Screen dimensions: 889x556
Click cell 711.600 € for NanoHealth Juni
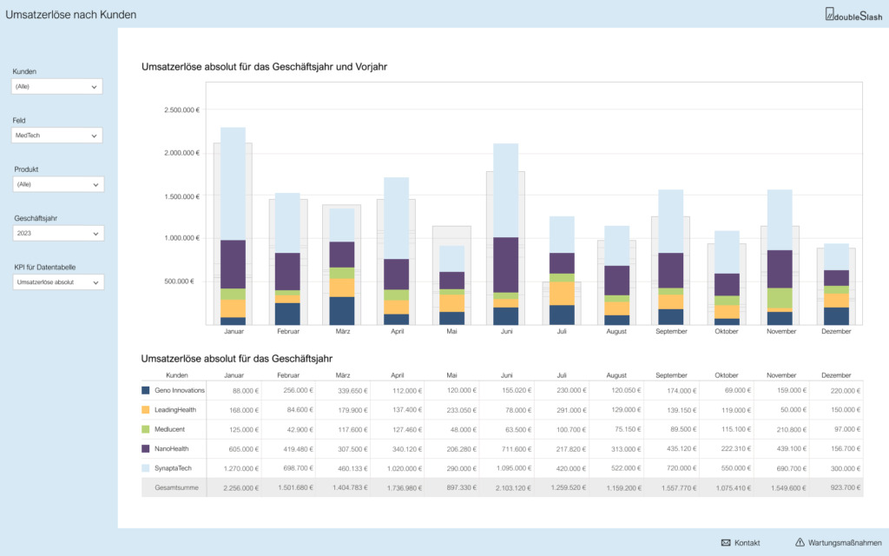(517, 449)
